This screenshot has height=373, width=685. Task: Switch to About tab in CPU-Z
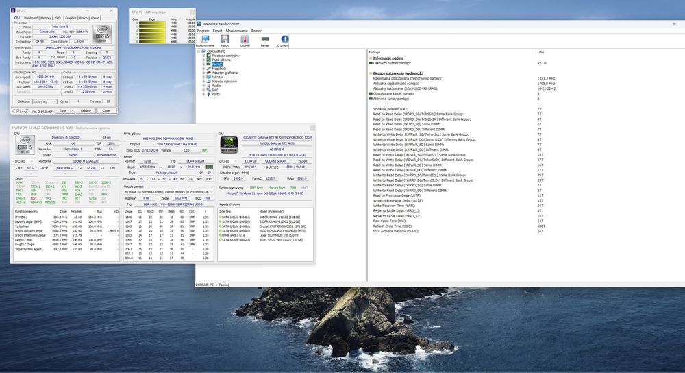click(95, 18)
